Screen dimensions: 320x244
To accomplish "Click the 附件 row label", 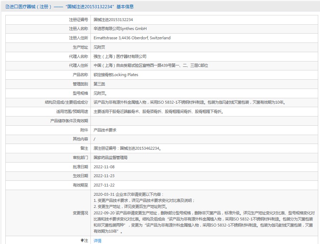I will point(84,130).
